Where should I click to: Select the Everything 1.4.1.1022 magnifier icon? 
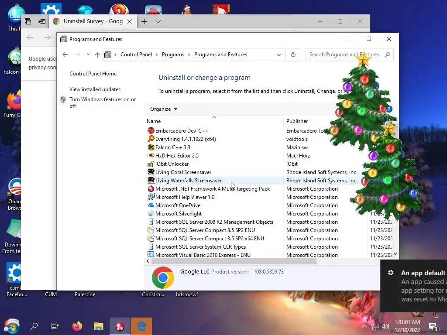click(x=151, y=139)
